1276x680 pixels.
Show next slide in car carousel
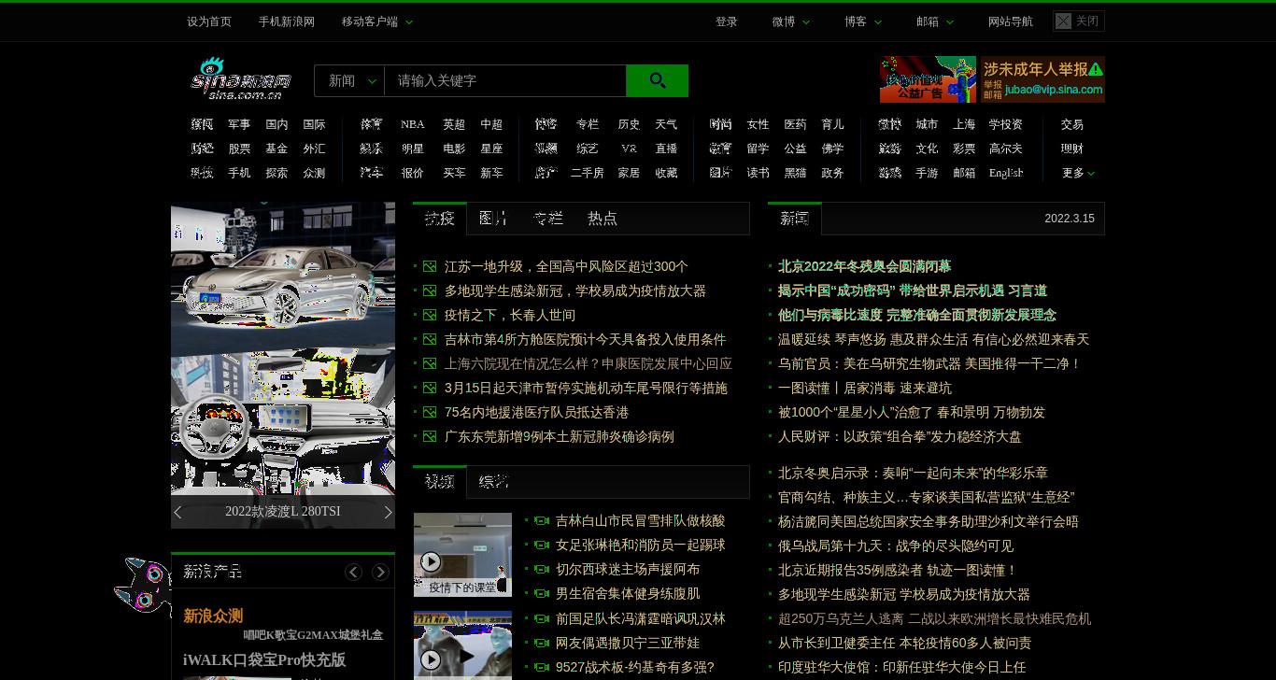[x=388, y=512]
